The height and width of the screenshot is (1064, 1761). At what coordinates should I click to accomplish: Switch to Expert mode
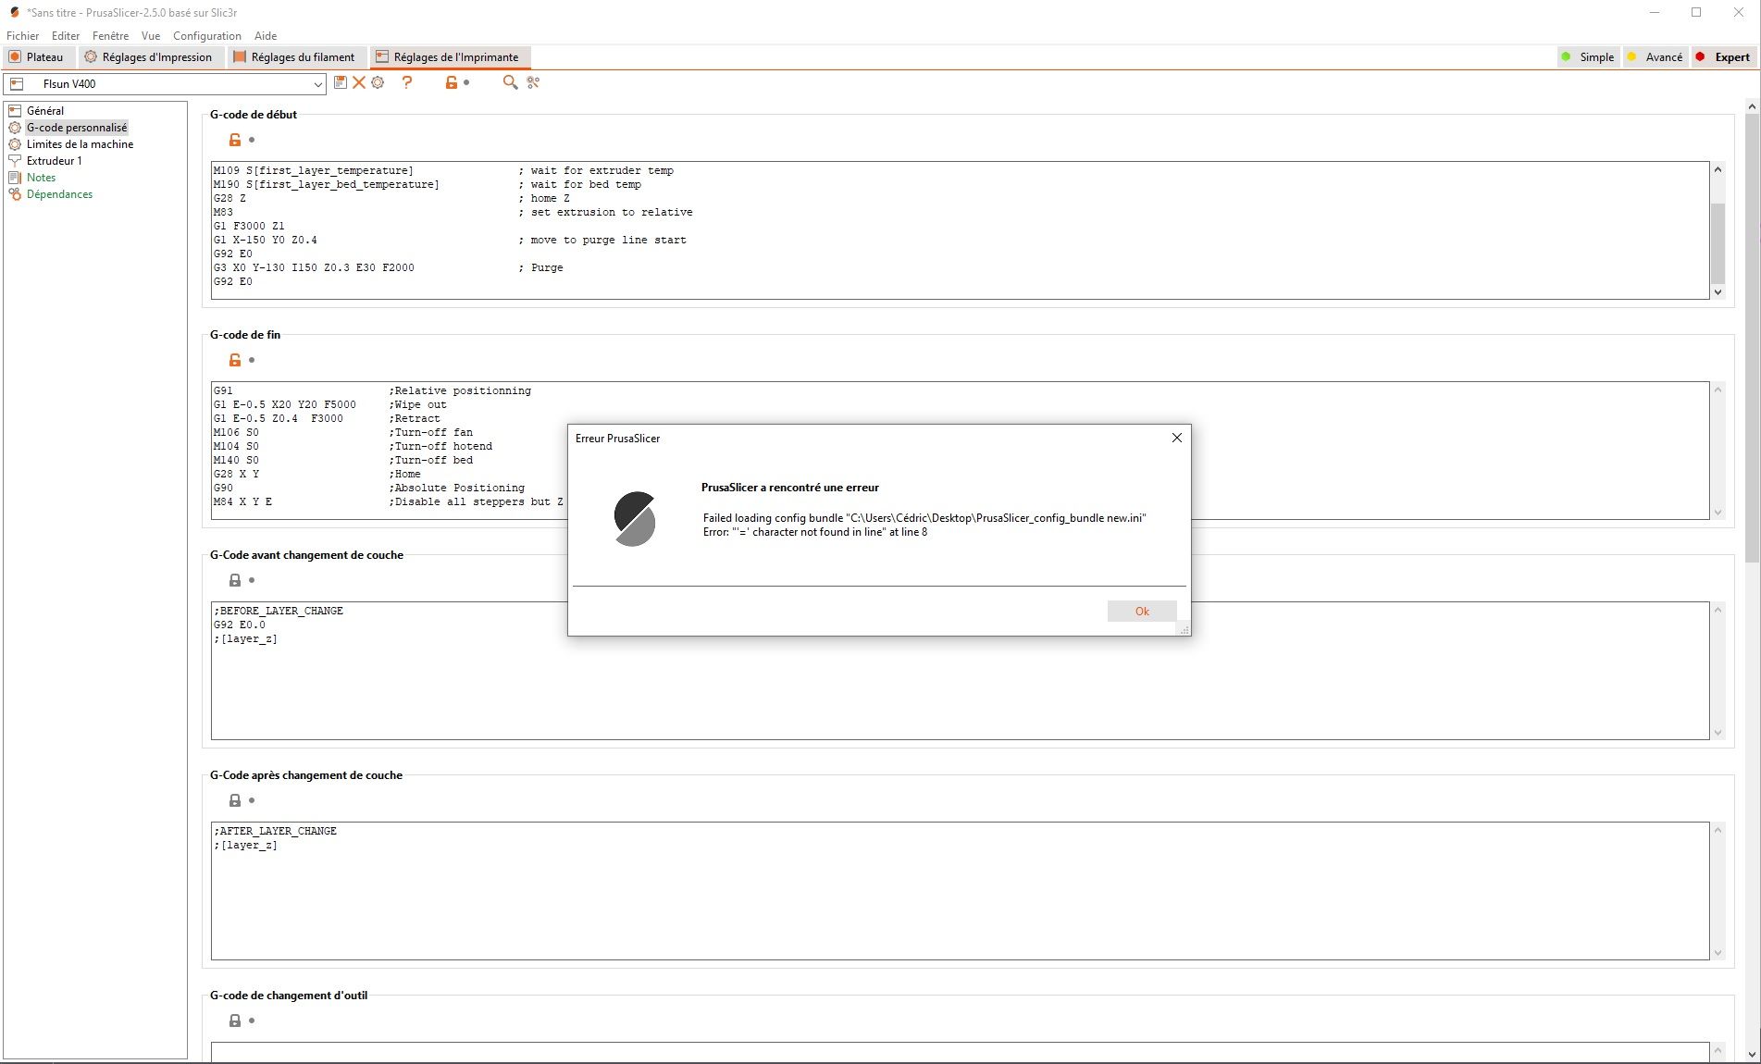pyautogui.click(x=1723, y=57)
